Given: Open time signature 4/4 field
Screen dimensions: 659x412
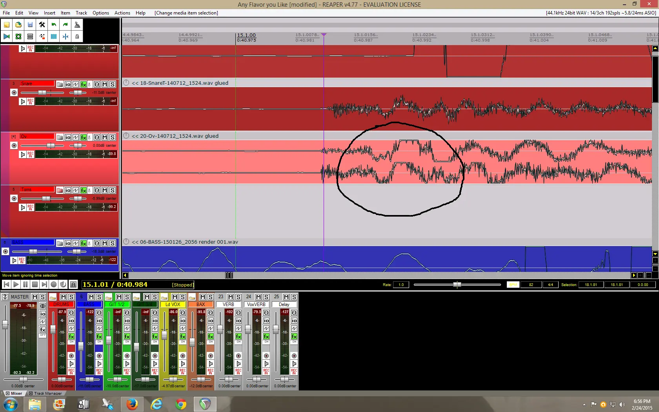Looking at the screenshot, I should [x=551, y=285].
